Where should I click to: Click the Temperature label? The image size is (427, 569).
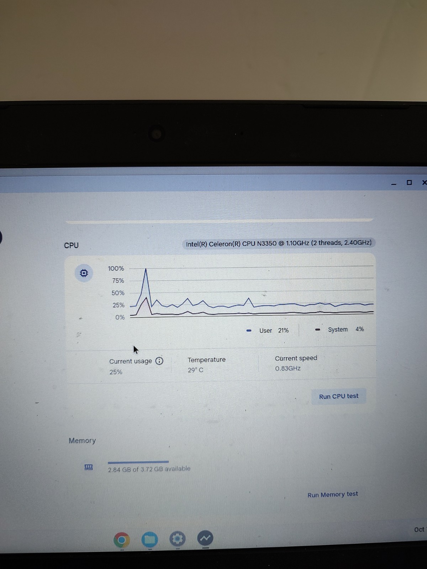(207, 360)
